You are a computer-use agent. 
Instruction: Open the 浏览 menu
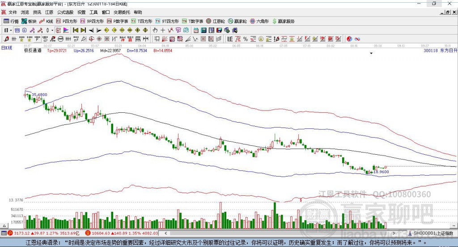pos(25,12)
